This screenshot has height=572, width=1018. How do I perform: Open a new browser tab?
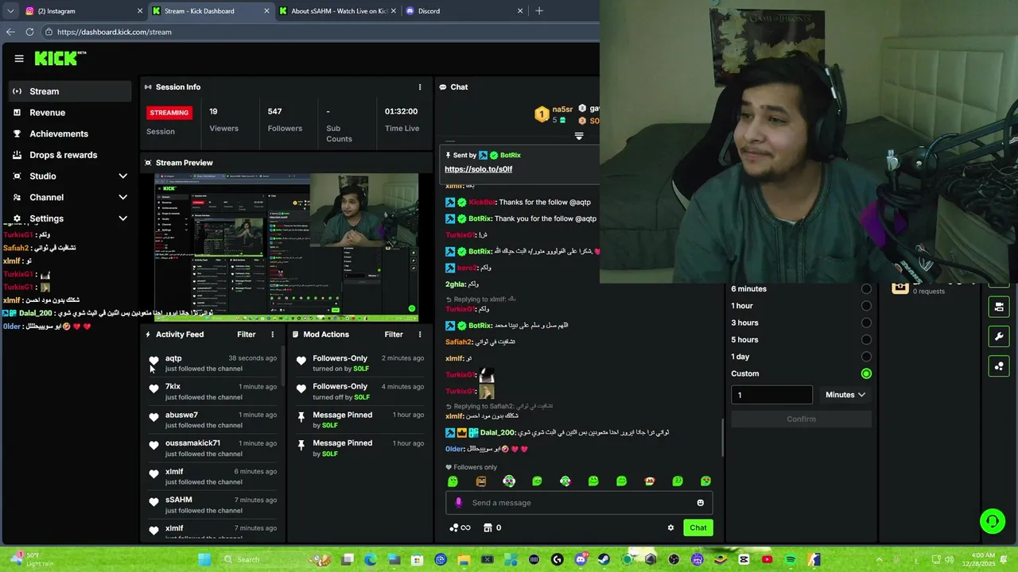click(539, 11)
